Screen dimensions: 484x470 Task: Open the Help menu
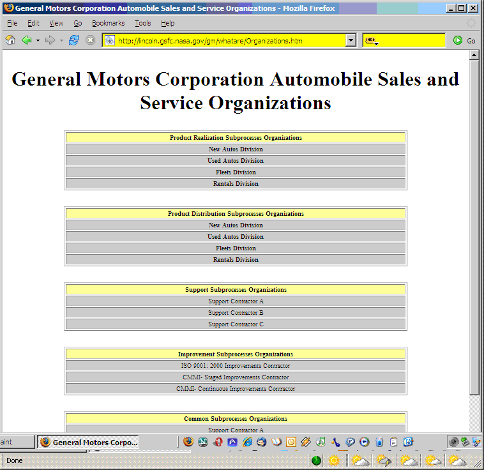[x=167, y=23]
